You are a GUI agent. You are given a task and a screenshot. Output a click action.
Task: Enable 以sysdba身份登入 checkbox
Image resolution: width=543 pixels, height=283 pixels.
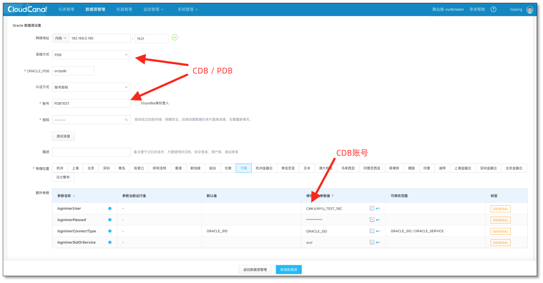tap(138, 103)
